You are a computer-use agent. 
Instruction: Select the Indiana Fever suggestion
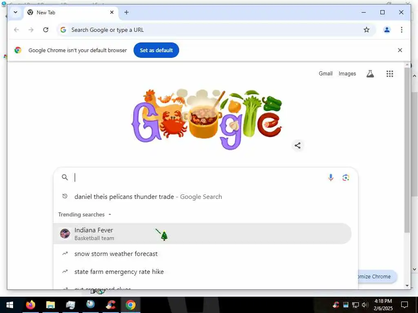202,234
